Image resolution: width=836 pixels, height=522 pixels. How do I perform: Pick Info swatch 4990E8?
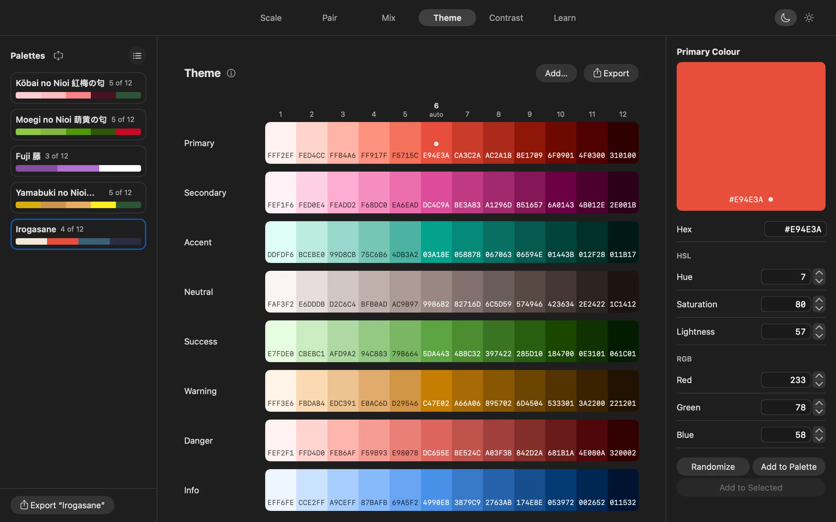tap(436, 490)
